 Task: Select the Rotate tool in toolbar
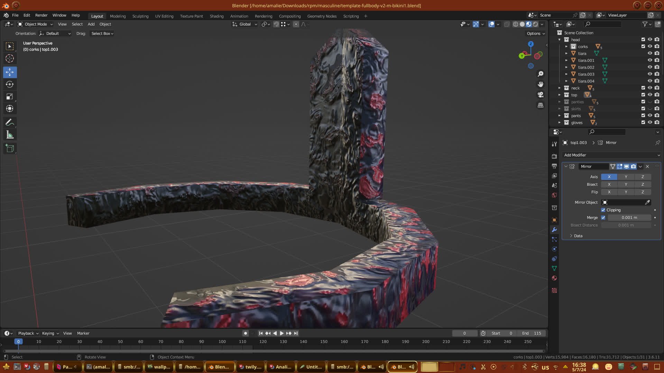point(10,85)
